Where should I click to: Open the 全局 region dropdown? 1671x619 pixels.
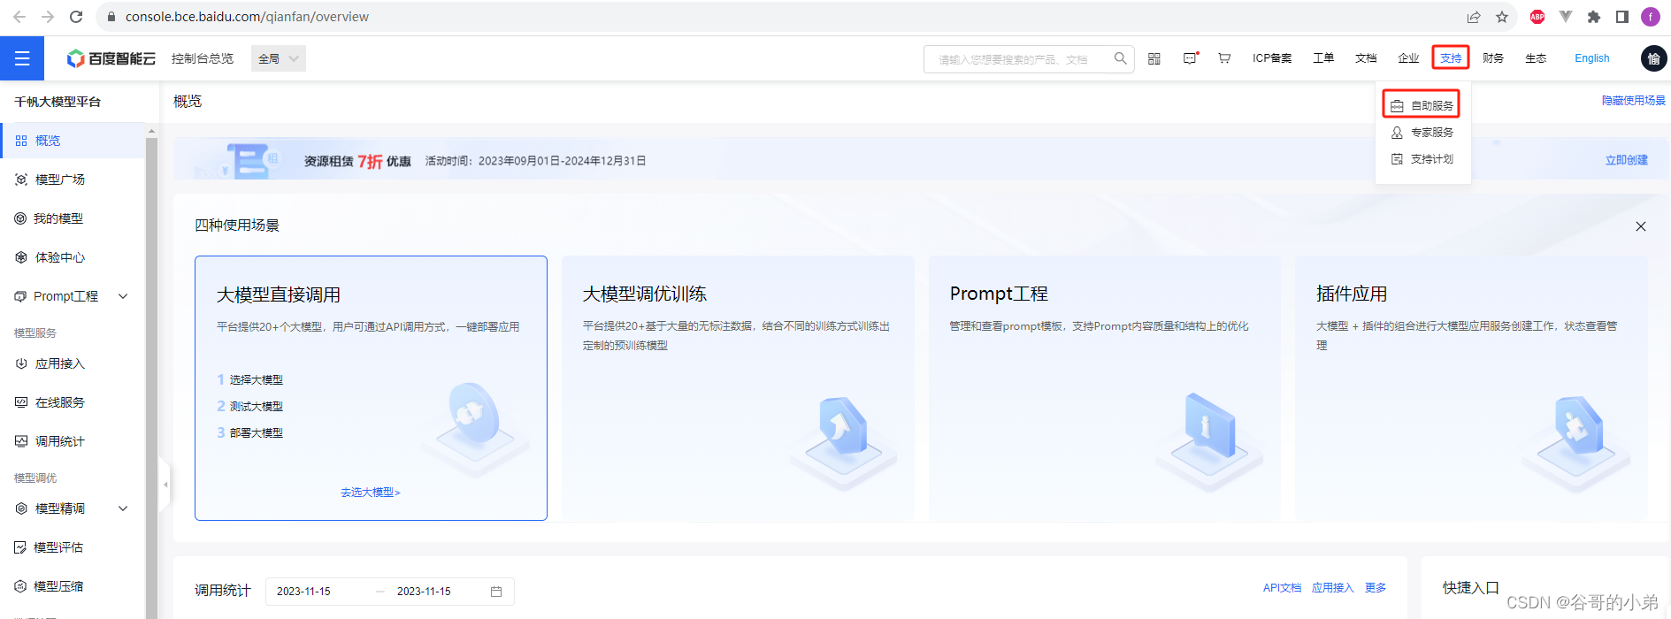279,58
